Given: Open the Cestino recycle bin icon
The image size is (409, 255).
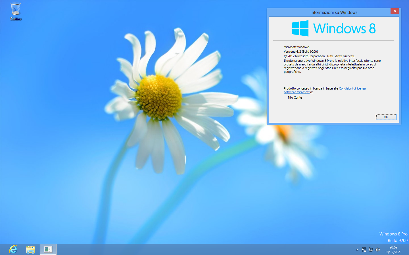Looking at the screenshot, I should (x=16, y=11).
